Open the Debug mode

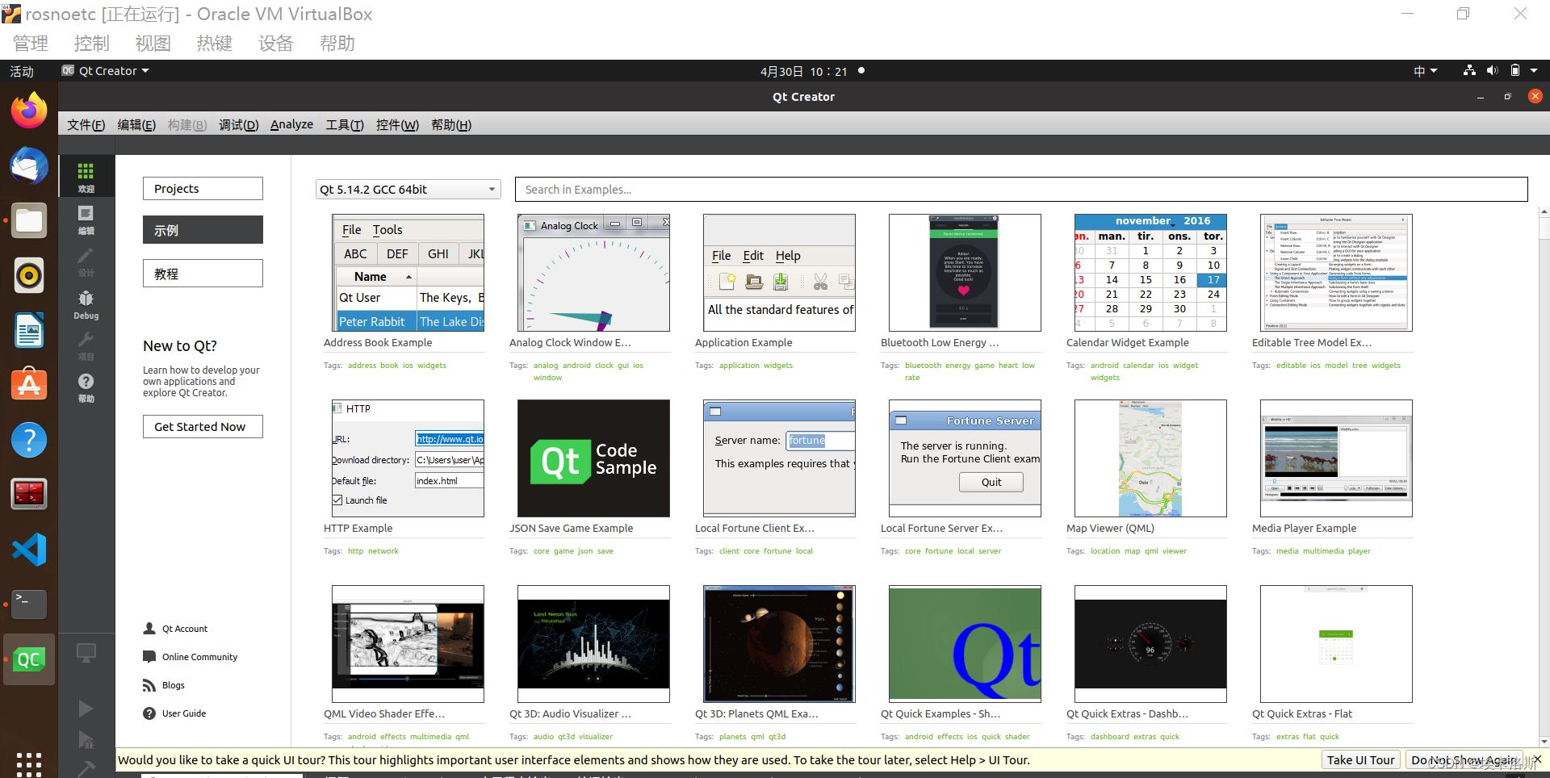point(86,304)
